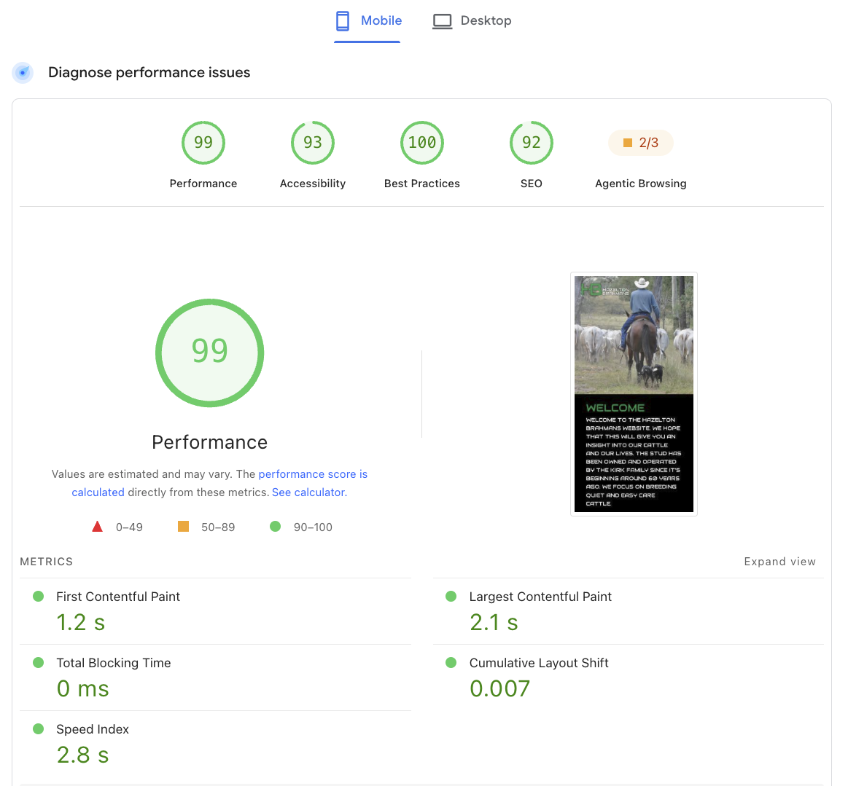Click the desktop laptop icon
848x786 pixels.
point(443,22)
